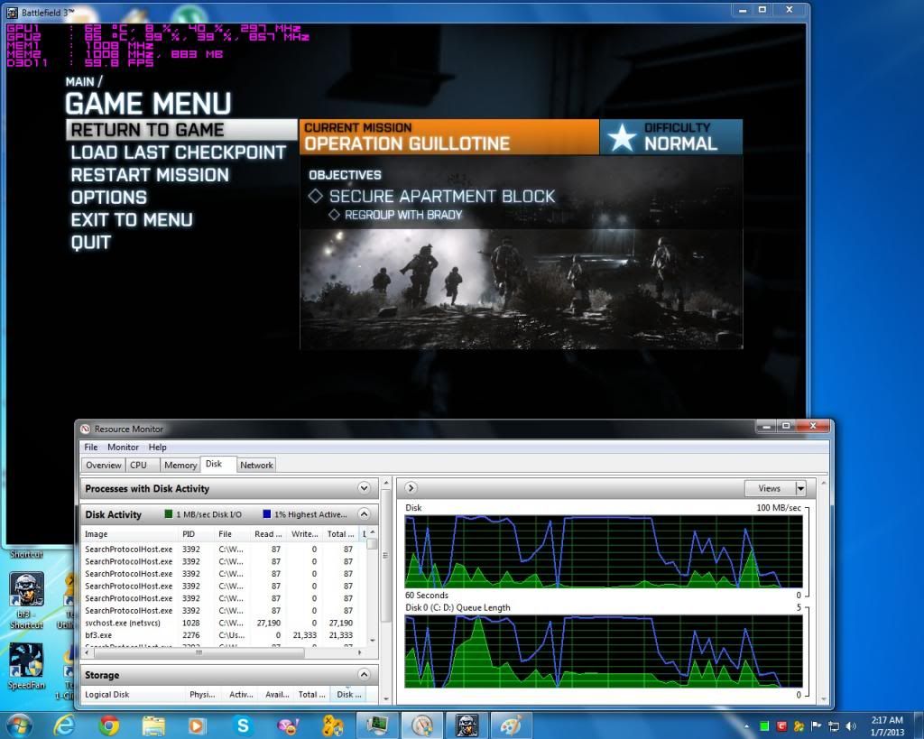Click the Resource Monitor title bar icon
Screen dimensions: 924x739
click(x=86, y=429)
